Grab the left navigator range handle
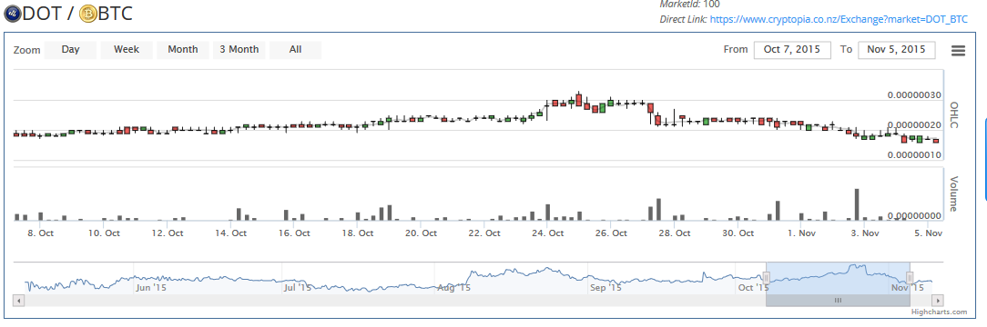 pyautogui.click(x=766, y=277)
